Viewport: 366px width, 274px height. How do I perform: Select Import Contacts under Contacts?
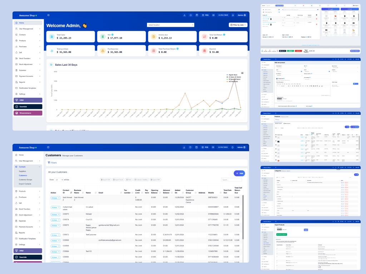pyautogui.click(x=25, y=184)
